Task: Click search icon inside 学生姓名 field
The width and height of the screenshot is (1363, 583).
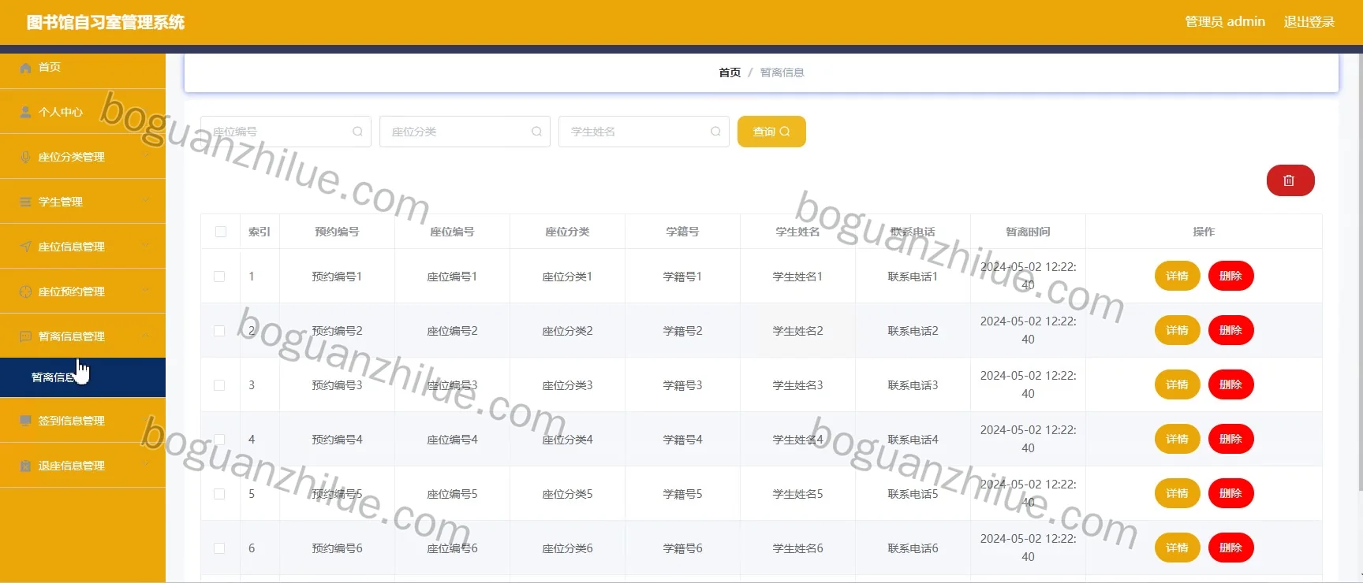Action: 715,132
